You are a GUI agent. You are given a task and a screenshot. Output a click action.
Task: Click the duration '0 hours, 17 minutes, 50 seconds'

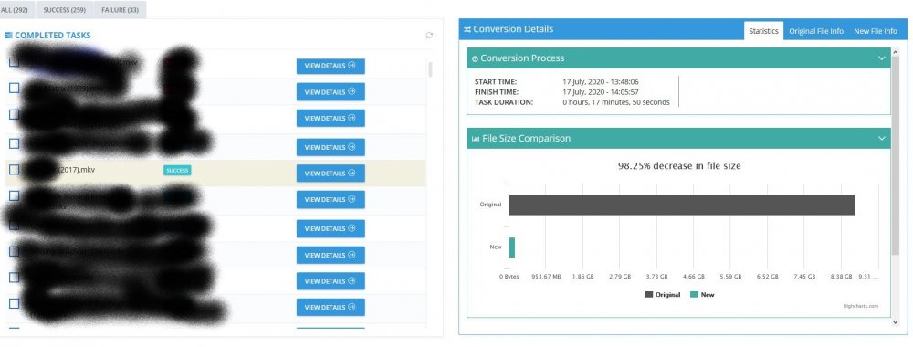tap(616, 102)
